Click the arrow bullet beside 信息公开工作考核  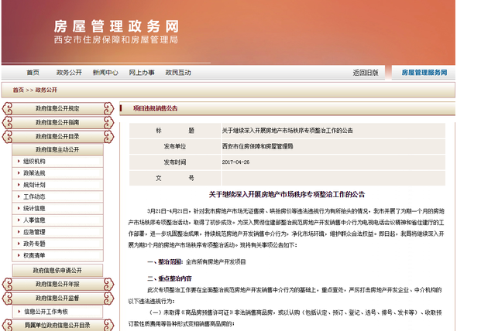pyautogui.click(x=17, y=312)
